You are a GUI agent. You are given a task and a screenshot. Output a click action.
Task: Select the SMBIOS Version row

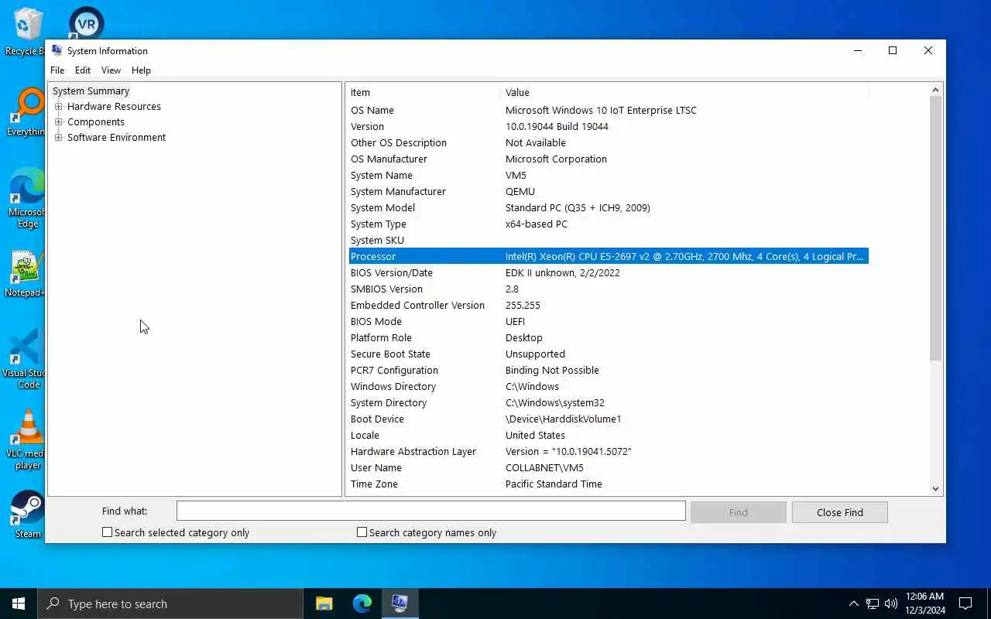(609, 289)
